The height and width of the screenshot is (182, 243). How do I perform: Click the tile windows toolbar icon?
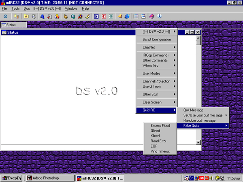(136, 16)
